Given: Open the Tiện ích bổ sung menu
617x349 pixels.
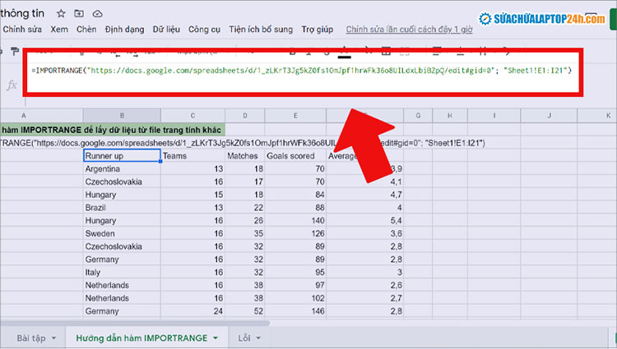Looking at the screenshot, I should (261, 30).
